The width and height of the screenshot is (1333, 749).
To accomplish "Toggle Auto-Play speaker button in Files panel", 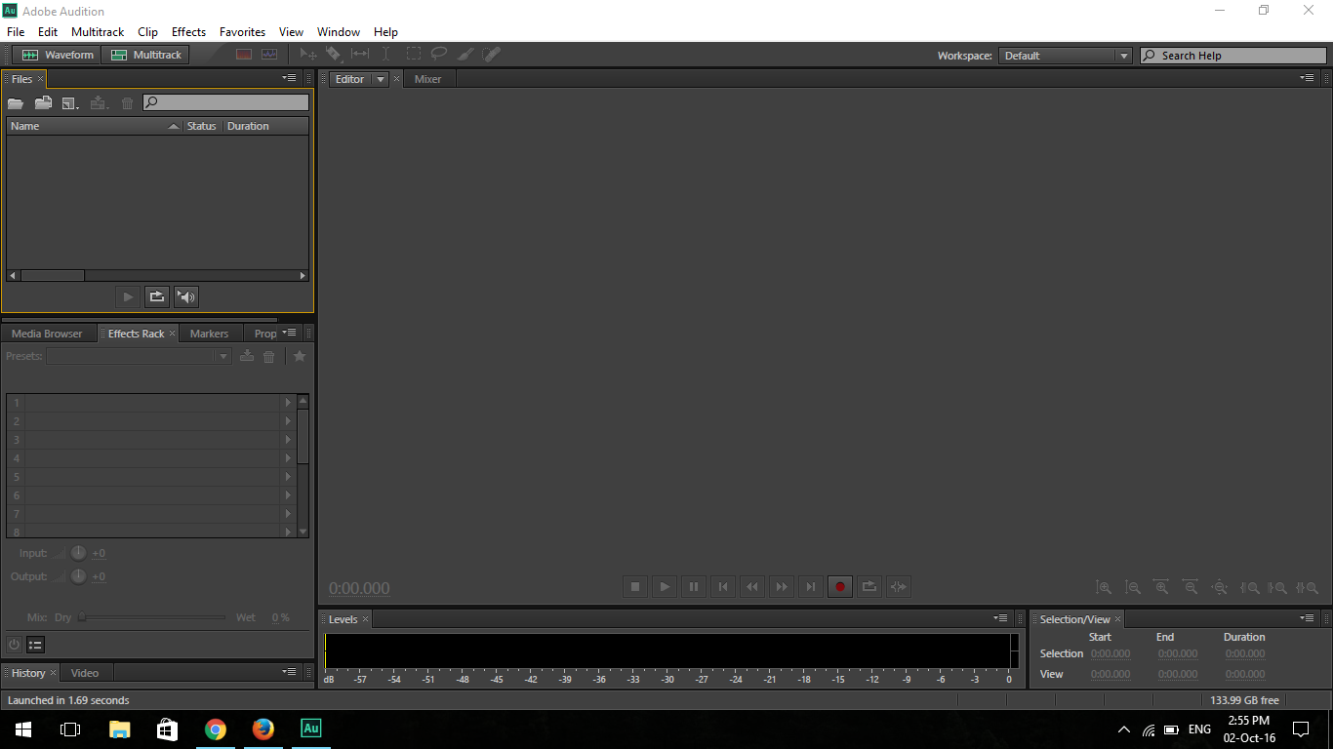I will click(x=186, y=296).
